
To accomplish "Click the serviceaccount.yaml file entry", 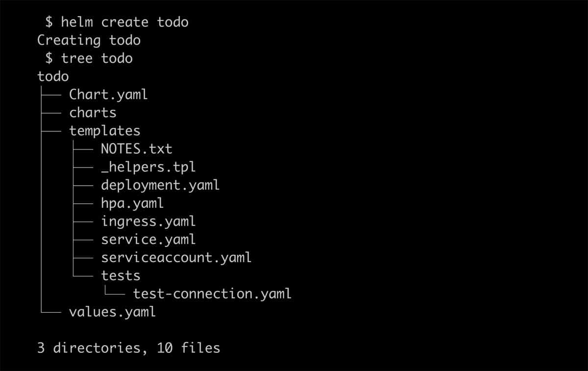I will tap(176, 257).
